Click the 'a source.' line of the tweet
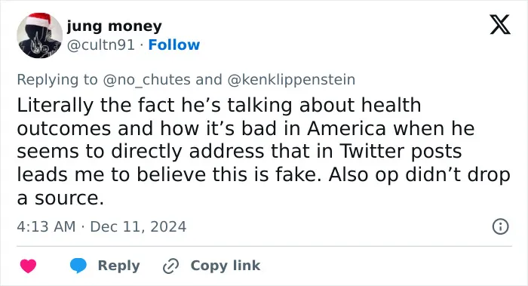 coord(60,198)
